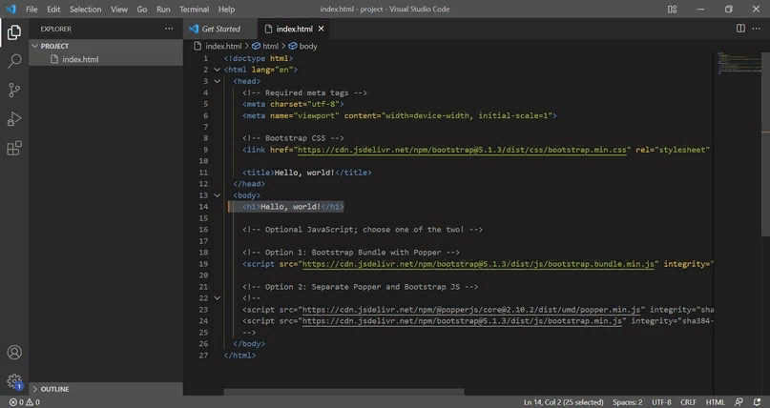Open the bootstrap.min.js link on line 24
Screen dimensions: 770x408
point(462,321)
